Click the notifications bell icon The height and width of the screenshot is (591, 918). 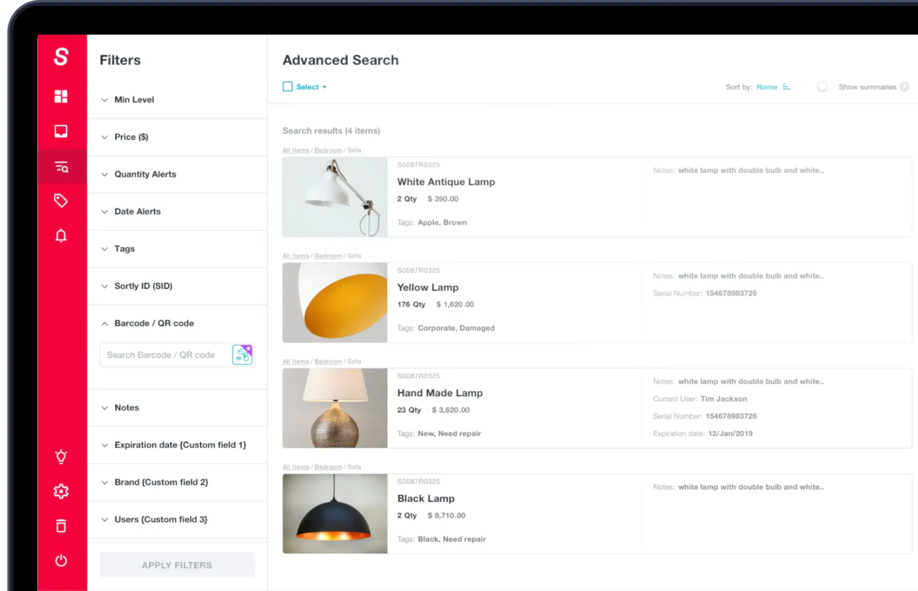(x=61, y=235)
